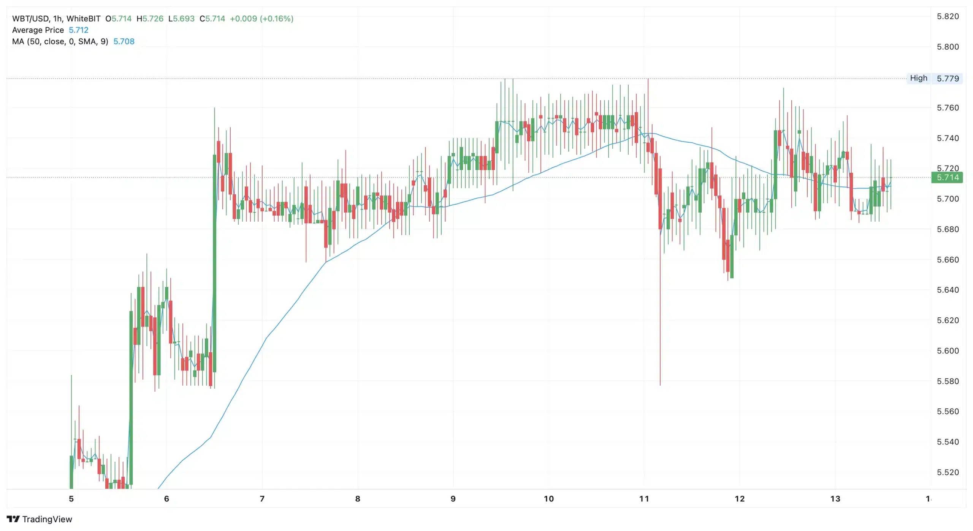Click the 5.660 price axis label

coord(948,260)
